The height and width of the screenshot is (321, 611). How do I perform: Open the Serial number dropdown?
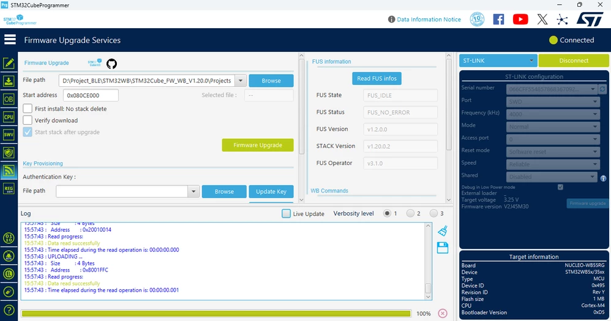[552, 89]
